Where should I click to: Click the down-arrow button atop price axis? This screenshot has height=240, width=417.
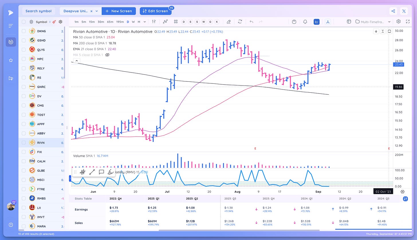click(376, 31)
